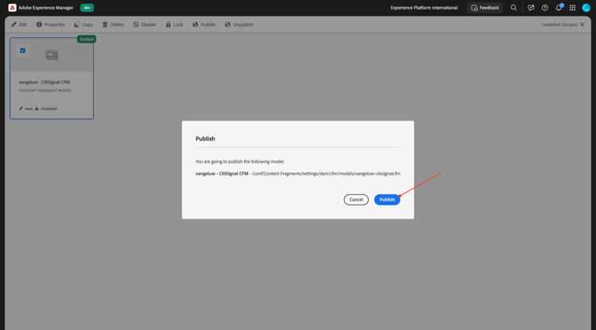Click Publish in the action toolbar
This screenshot has height=330, width=596.
[204, 25]
